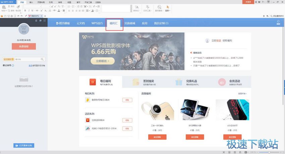
Task: Select the 签到抽奖 section tab
Action: [144, 82]
